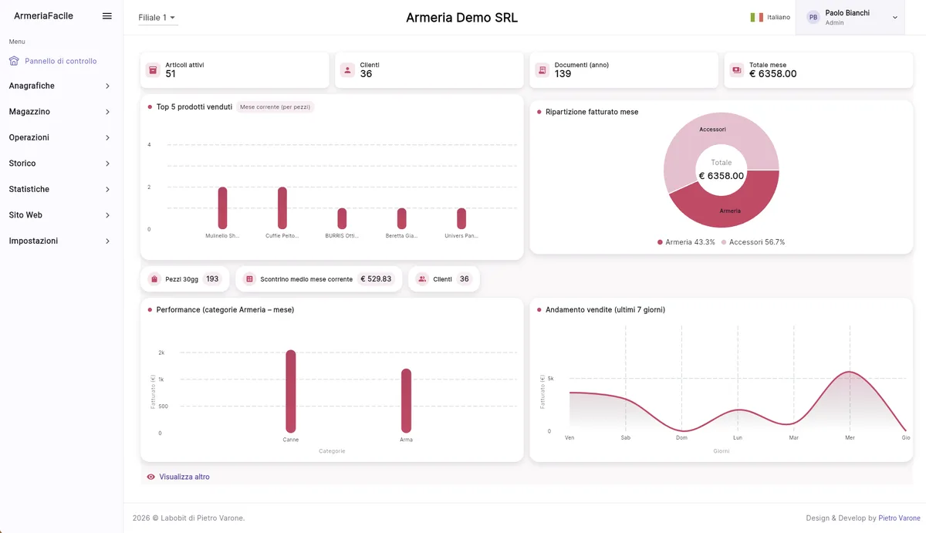The image size is (926, 533).
Task: Click the Pezzi 30gg value 193
Action: [212, 279]
